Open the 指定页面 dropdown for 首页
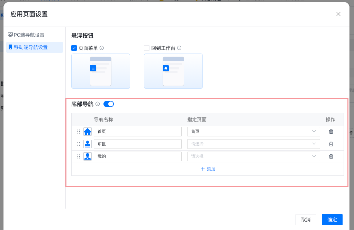Image resolution: width=354 pixels, height=230 pixels. [253, 132]
